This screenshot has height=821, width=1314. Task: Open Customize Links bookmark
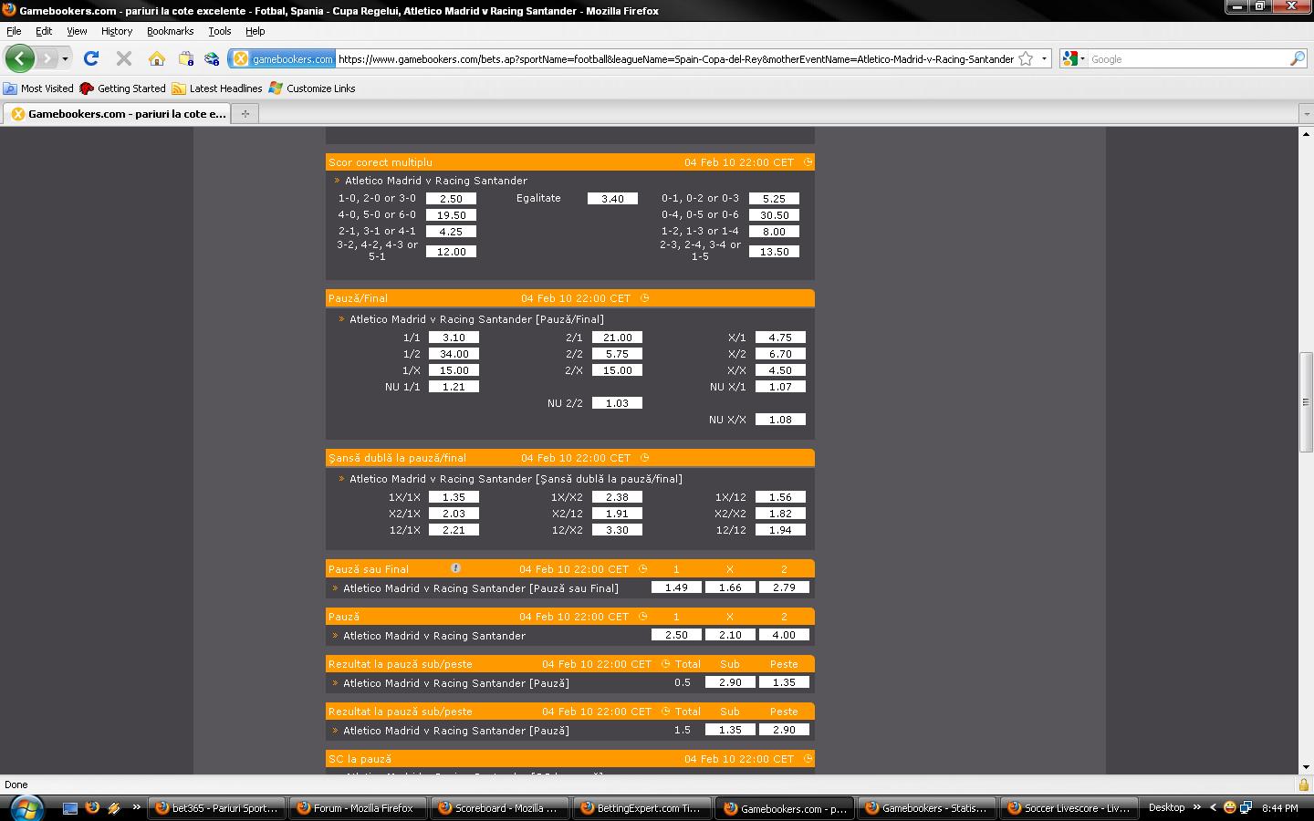(x=311, y=88)
